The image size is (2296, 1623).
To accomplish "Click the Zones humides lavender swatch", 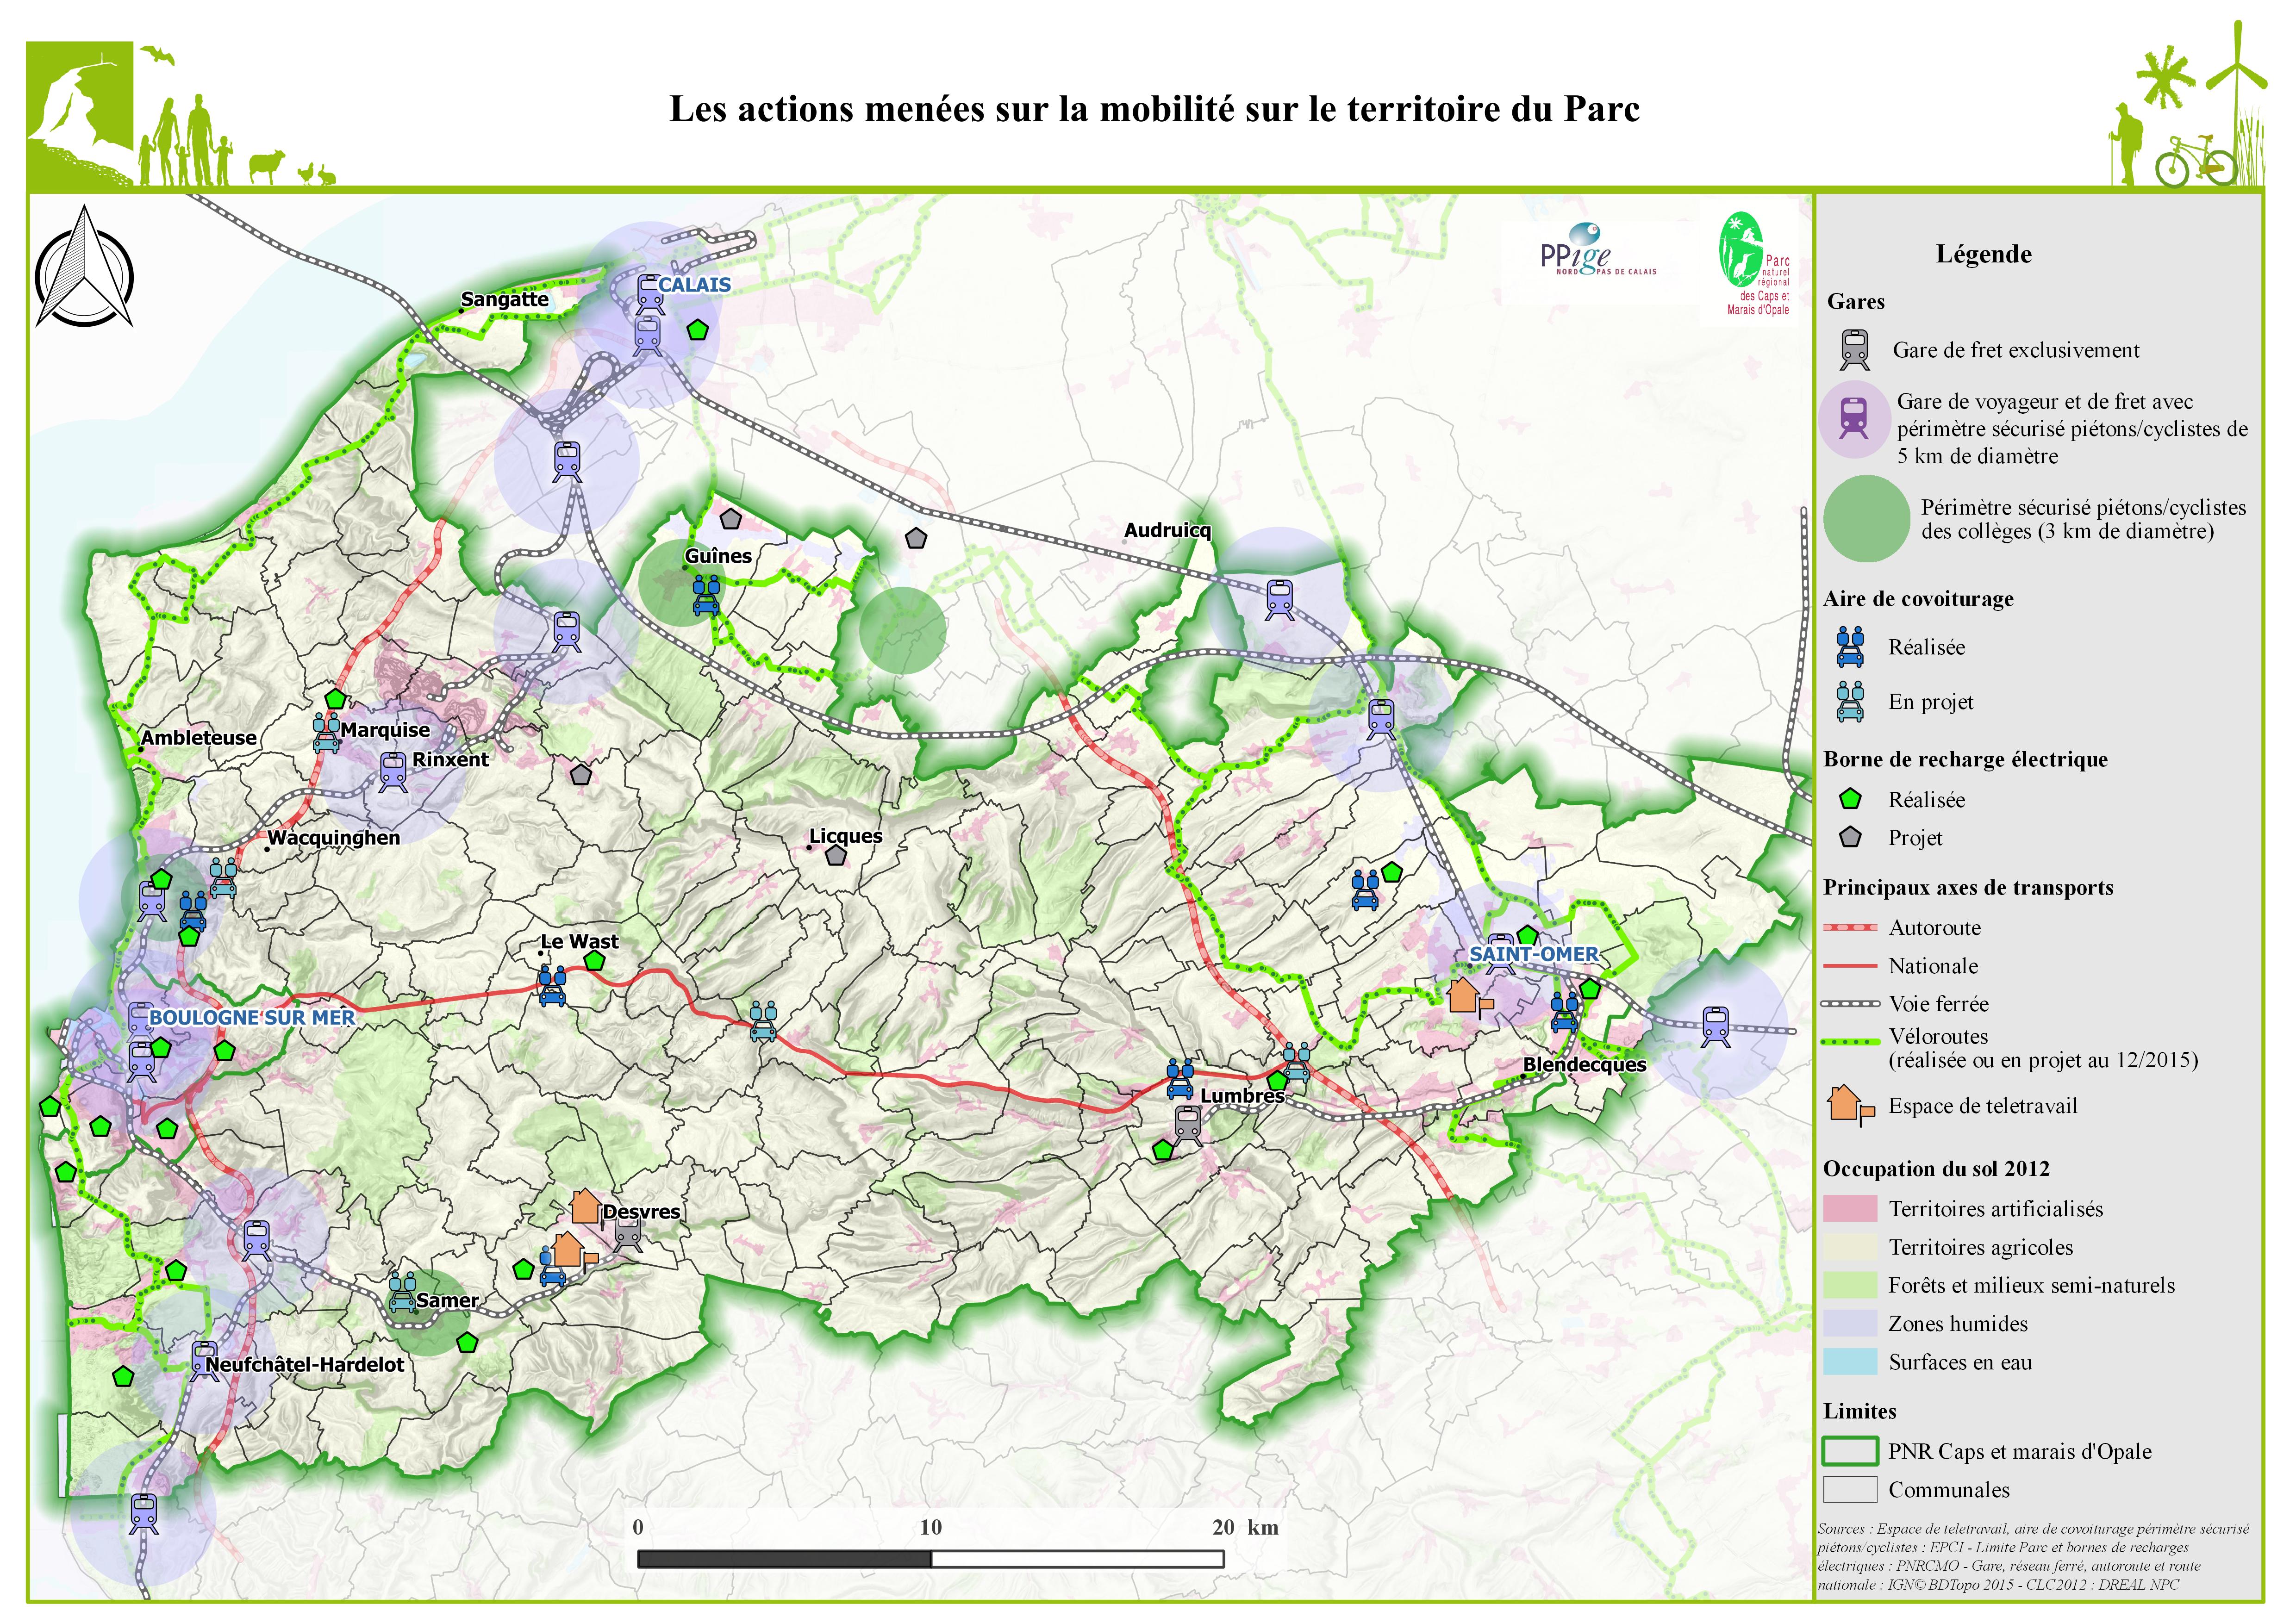I will [x=1850, y=1324].
